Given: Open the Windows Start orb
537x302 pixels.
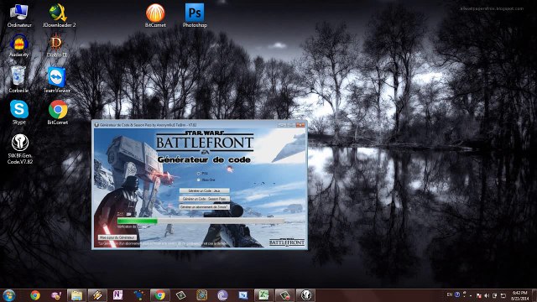Looking at the screenshot, I should click(8, 295).
